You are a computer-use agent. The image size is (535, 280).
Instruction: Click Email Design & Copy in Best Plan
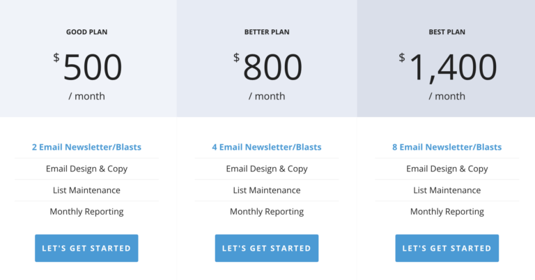click(447, 169)
